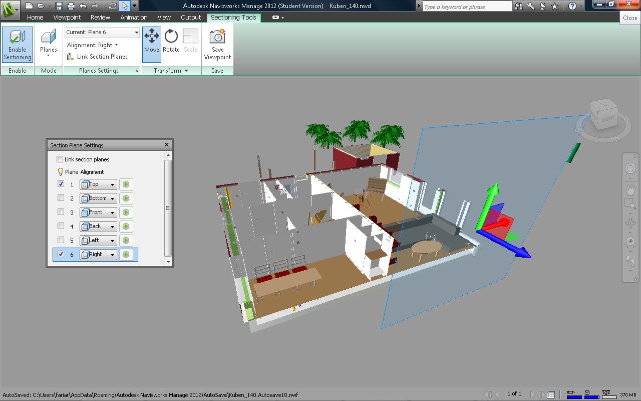Image resolution: width=641 pixels, height=401 pixels.
Task: Expand the Transform panel dropdown
Action: pyautogui.click(x=171, y=71)
